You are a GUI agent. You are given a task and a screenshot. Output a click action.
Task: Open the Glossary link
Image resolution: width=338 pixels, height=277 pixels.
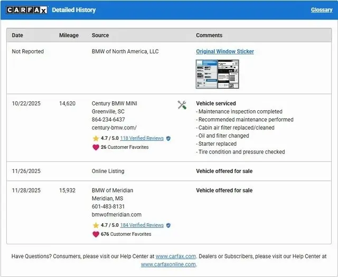[x=321, y=10]
